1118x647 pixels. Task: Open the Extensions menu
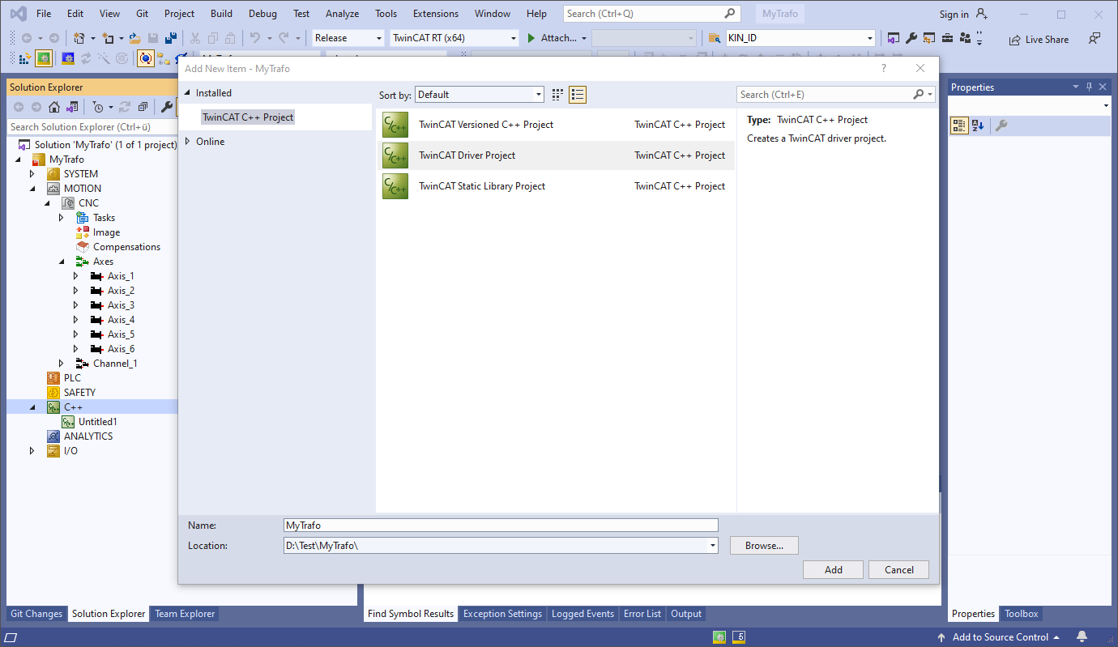pyautogui.click(x=437, y=14)
